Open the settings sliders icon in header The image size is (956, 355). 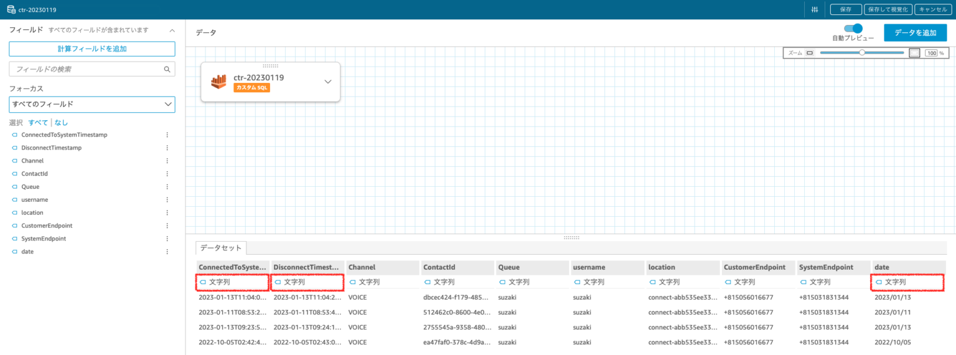click(815, 9)
